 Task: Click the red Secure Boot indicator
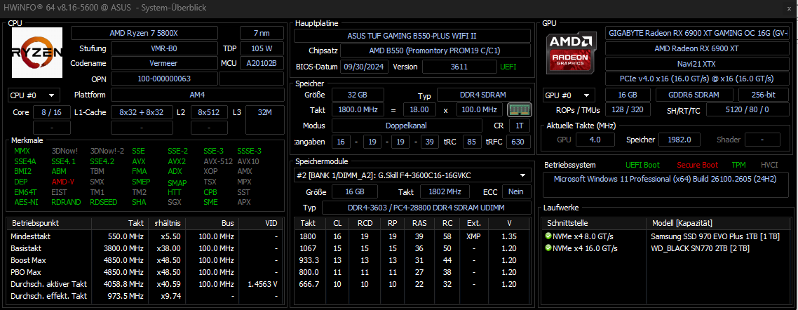point(697,165)
